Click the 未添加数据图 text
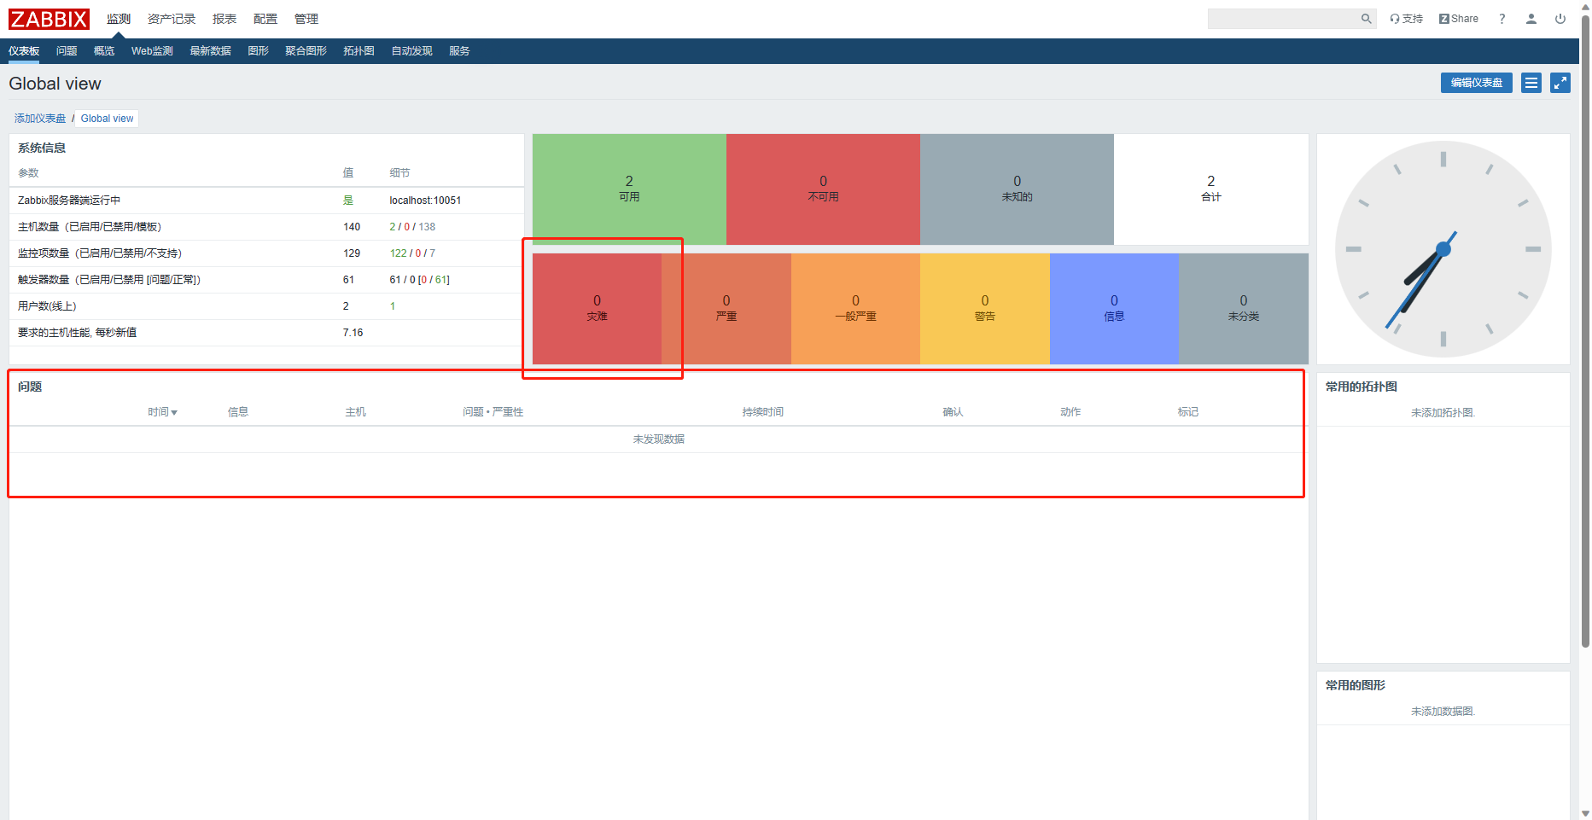This screenshot has width=1592, height=820. [x=1443, y=712]
